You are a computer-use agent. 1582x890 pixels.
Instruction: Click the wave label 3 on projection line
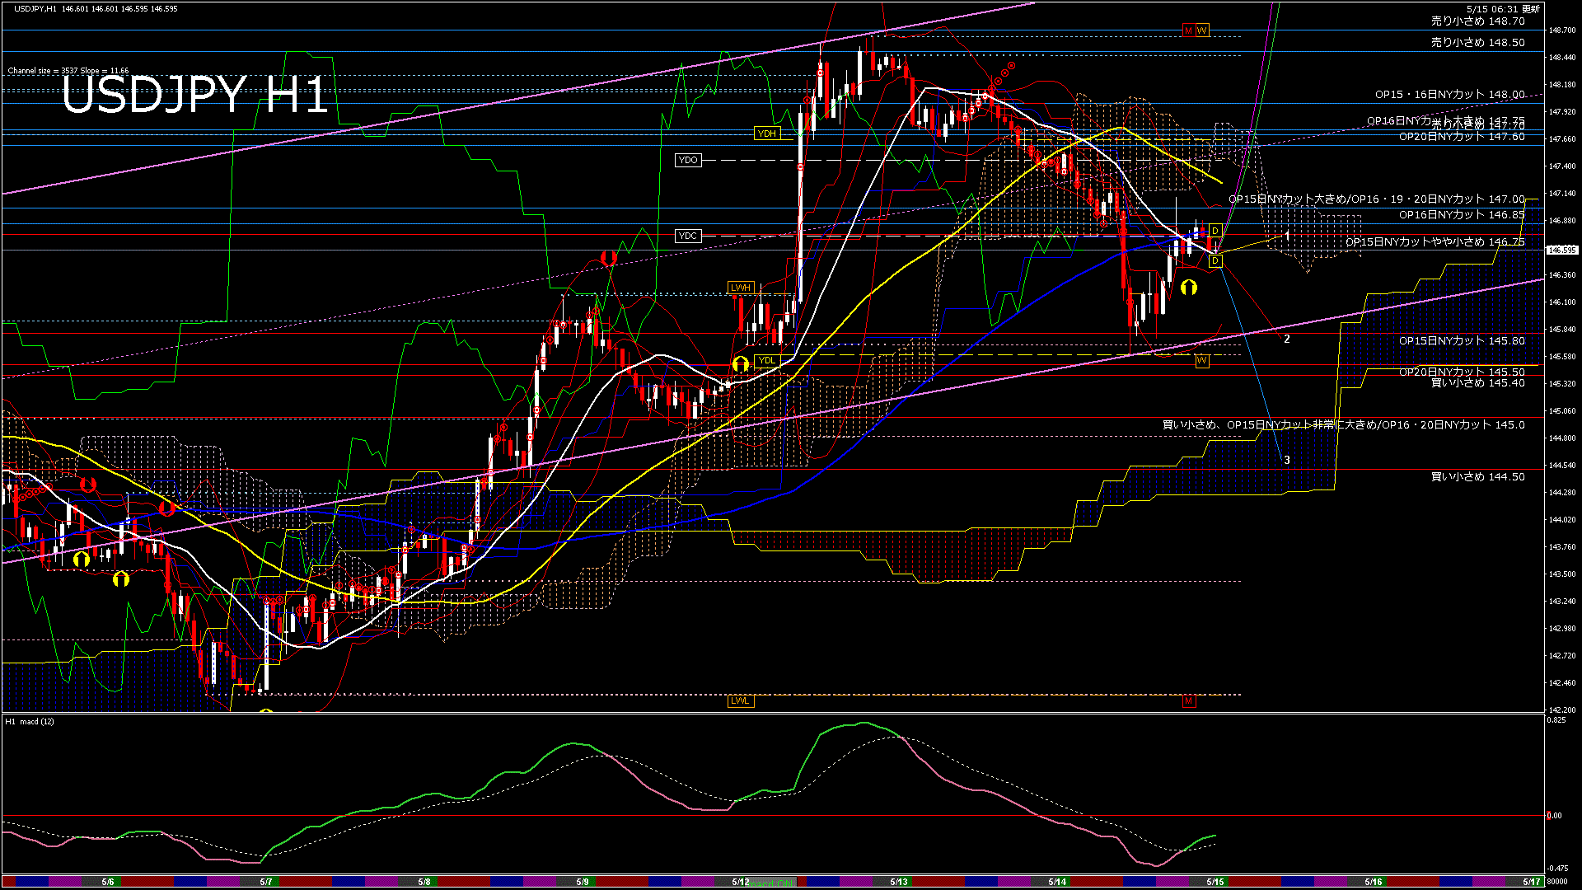tap(1287, 461)
